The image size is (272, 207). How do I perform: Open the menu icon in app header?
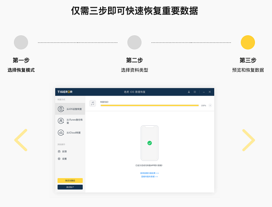point(195,92)
